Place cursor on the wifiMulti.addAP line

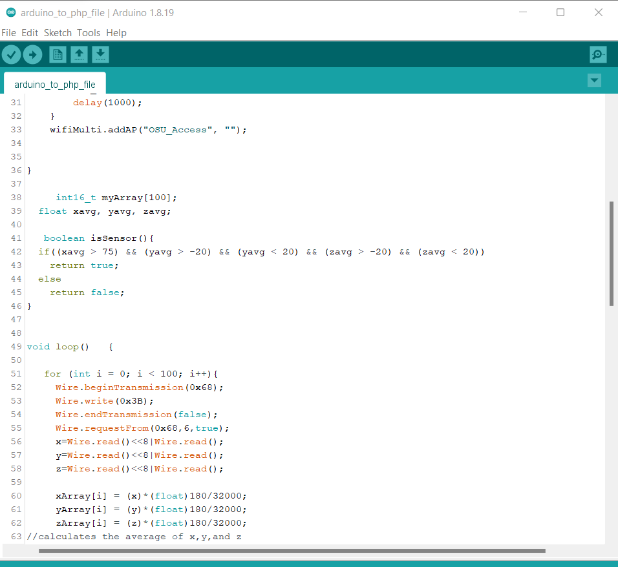(x=148, y=130)
